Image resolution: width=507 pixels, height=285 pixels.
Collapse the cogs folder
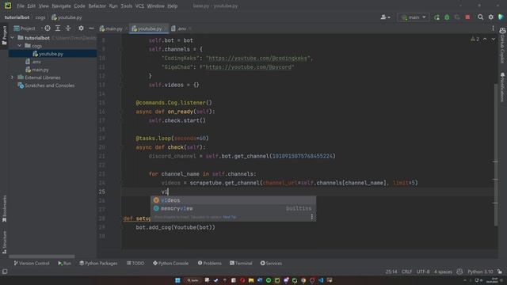point(19,46)
